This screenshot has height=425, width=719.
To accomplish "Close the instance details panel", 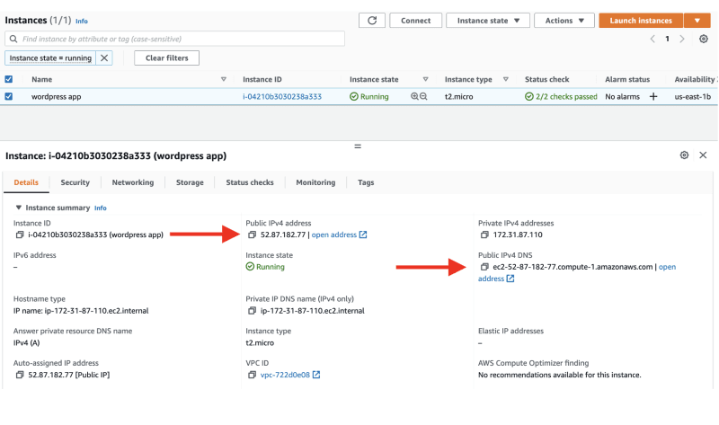I will [x=703, y=155].
